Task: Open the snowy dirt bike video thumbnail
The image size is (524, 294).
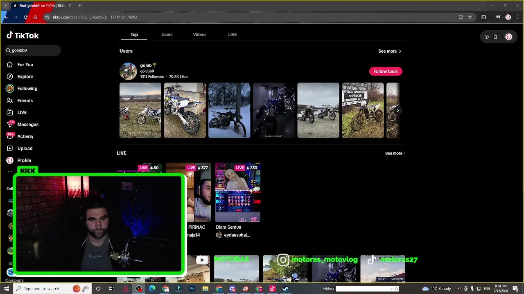Action: [x=229, y=110]
